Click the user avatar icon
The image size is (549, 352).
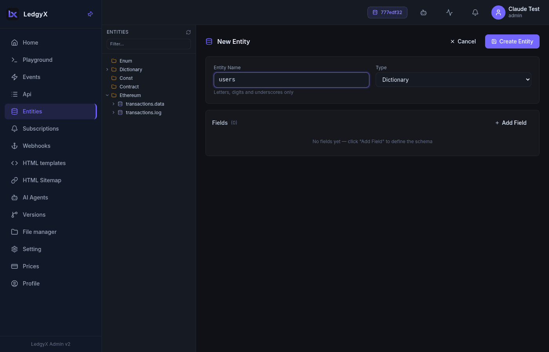click(498, 13)
